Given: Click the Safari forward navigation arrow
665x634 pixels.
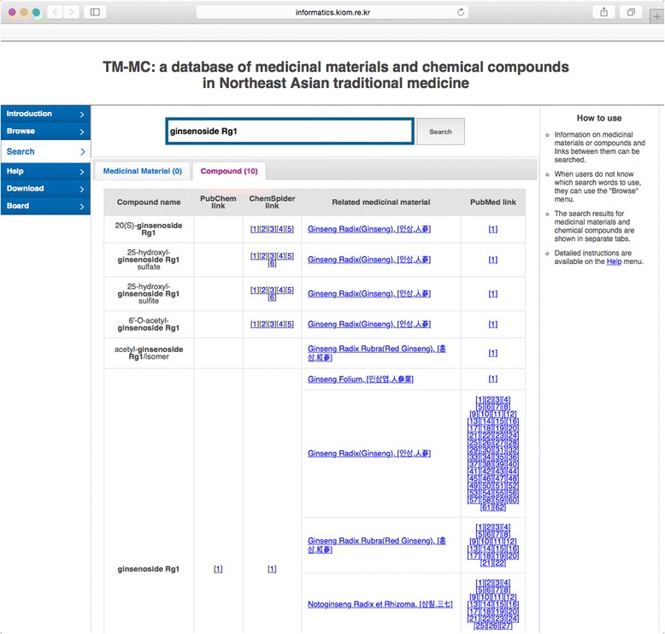Looking at the screenshot, I should 70,12.
